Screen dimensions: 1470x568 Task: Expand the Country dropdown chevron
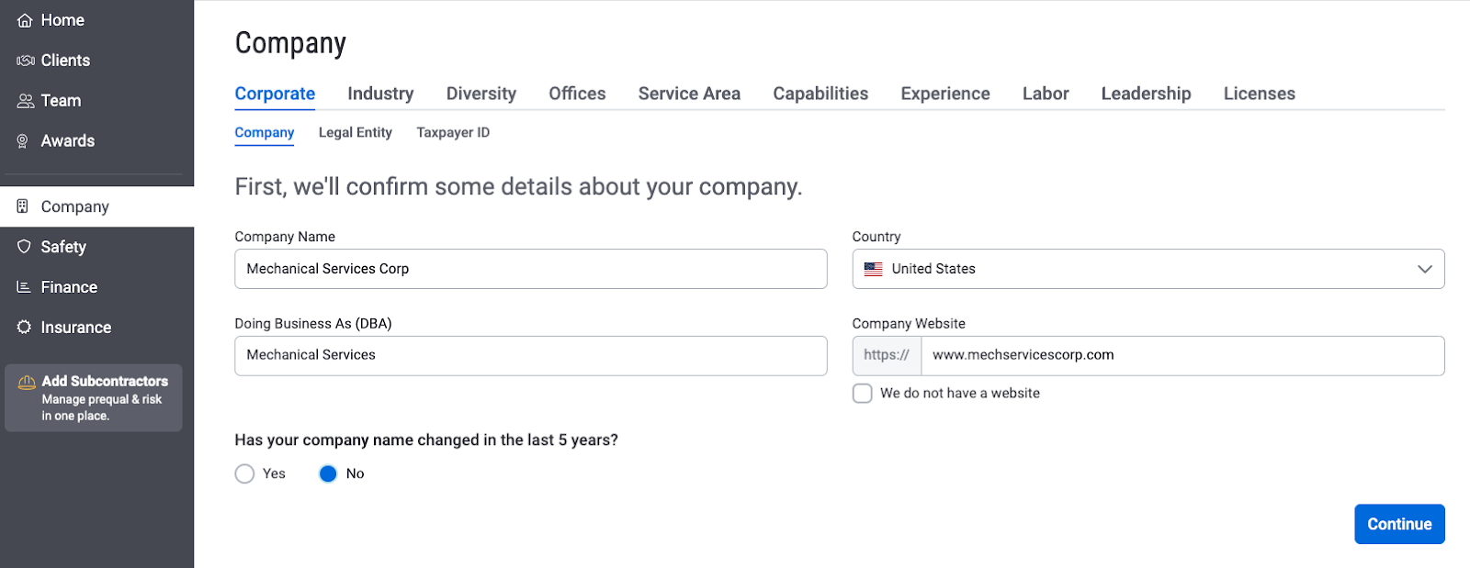(1424, 269)
